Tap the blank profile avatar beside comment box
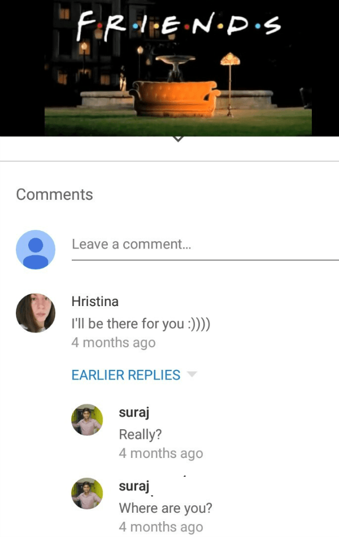 (x=36, y=250)
